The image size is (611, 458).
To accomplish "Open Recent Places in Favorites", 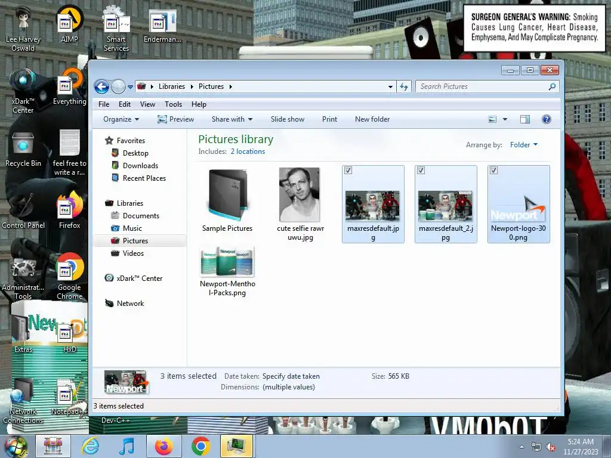I will [144, 178].
